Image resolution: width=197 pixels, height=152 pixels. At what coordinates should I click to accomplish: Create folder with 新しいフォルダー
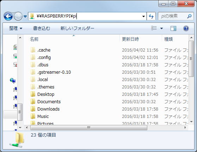77,28
